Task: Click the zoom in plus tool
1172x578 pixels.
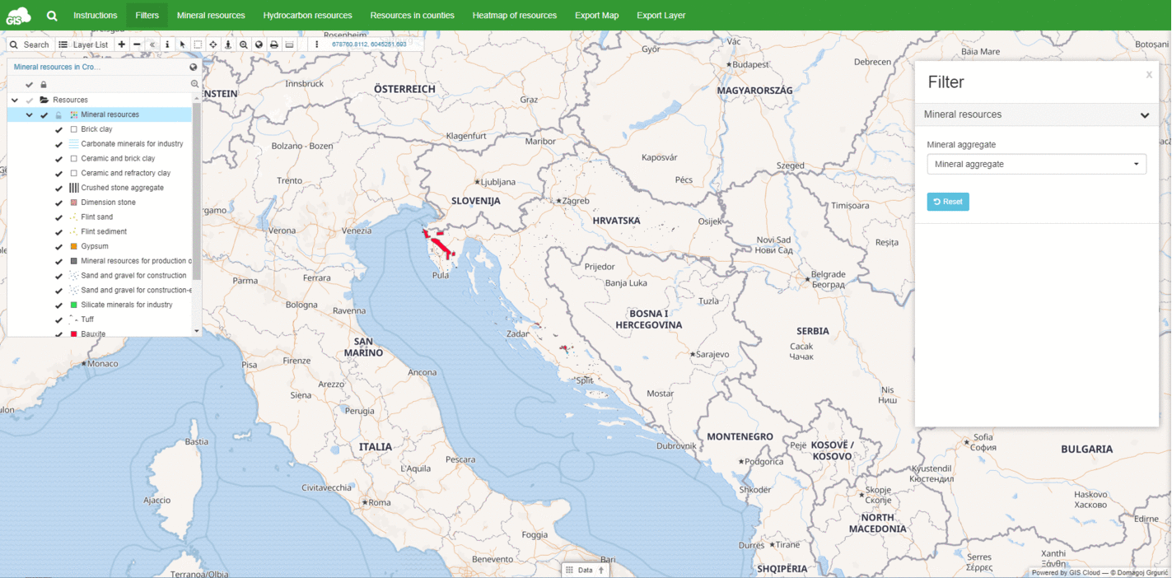Action: pos(122,44)
